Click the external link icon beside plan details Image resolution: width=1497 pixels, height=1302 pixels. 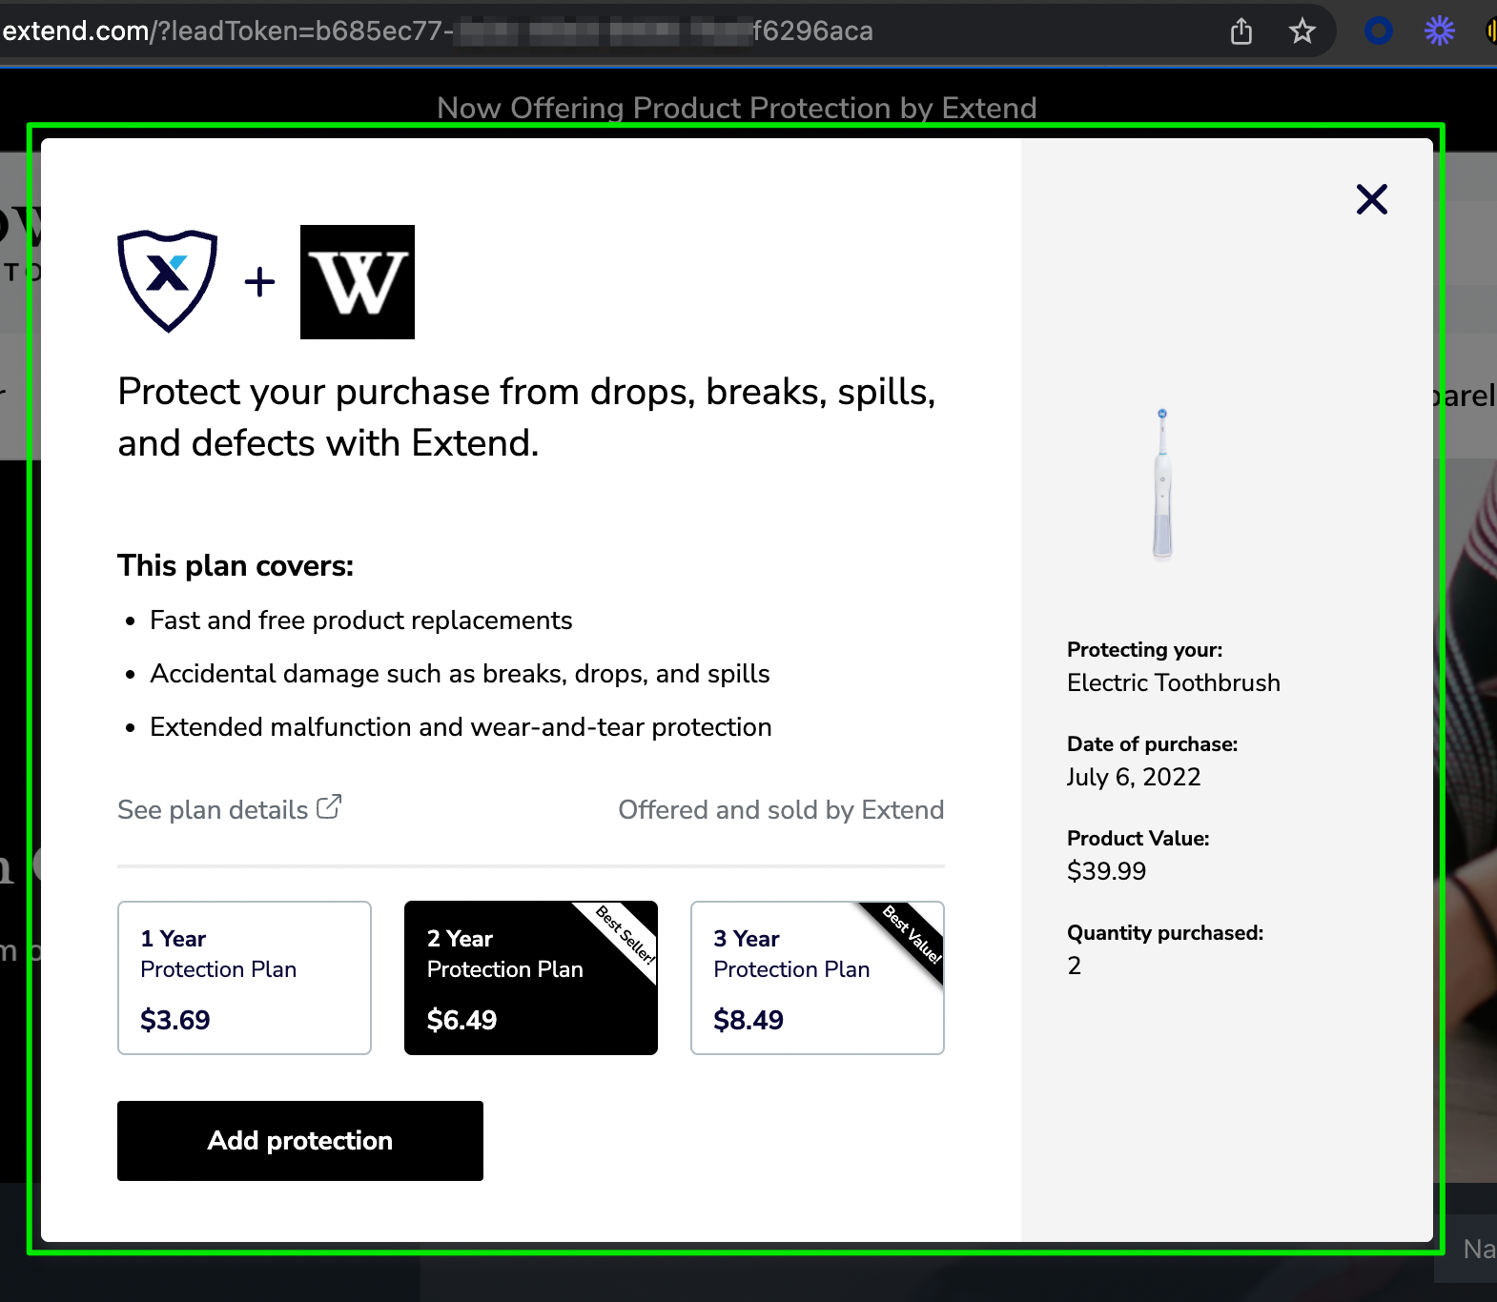click(329, 807)
